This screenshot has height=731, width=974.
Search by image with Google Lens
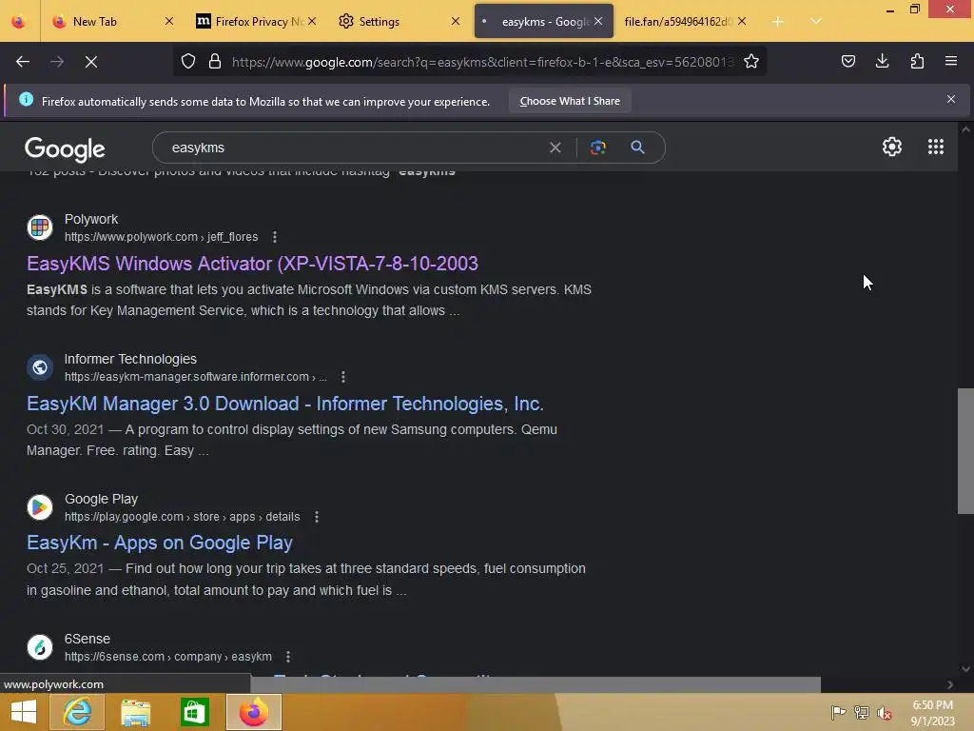(598, 148)
